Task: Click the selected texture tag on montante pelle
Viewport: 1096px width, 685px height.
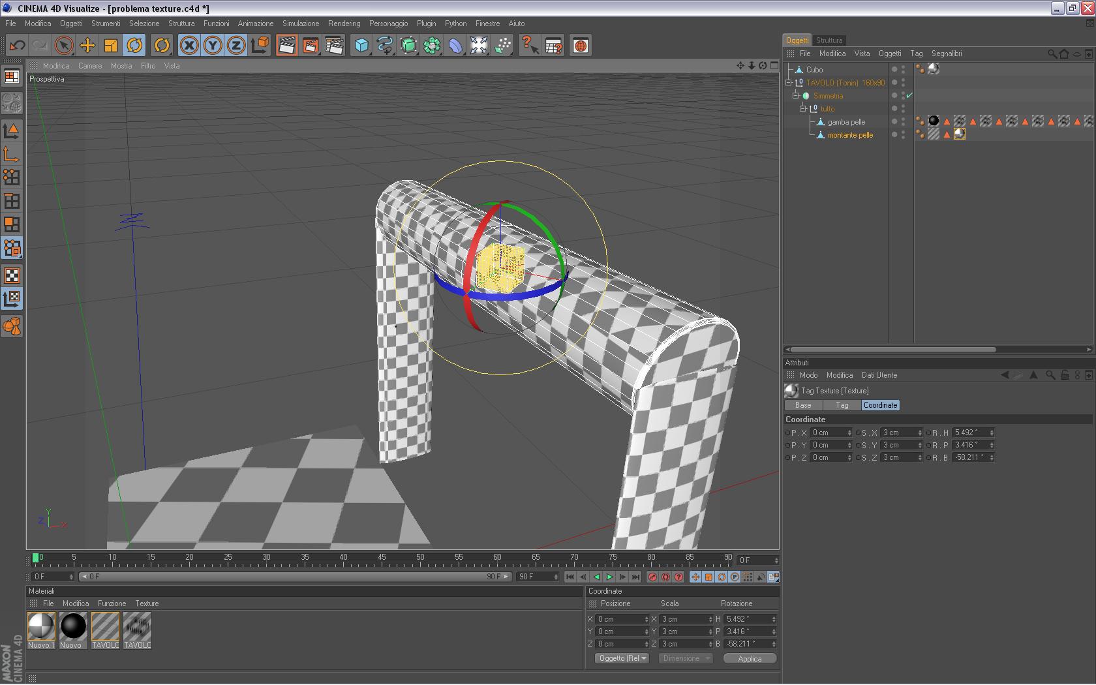Action: pos(960,134)
